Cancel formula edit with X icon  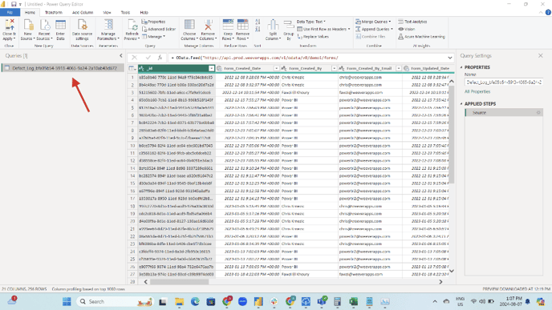click(x=134, y=58)
